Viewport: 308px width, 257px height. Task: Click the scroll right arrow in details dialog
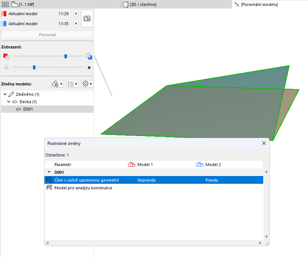coord(260,243)
